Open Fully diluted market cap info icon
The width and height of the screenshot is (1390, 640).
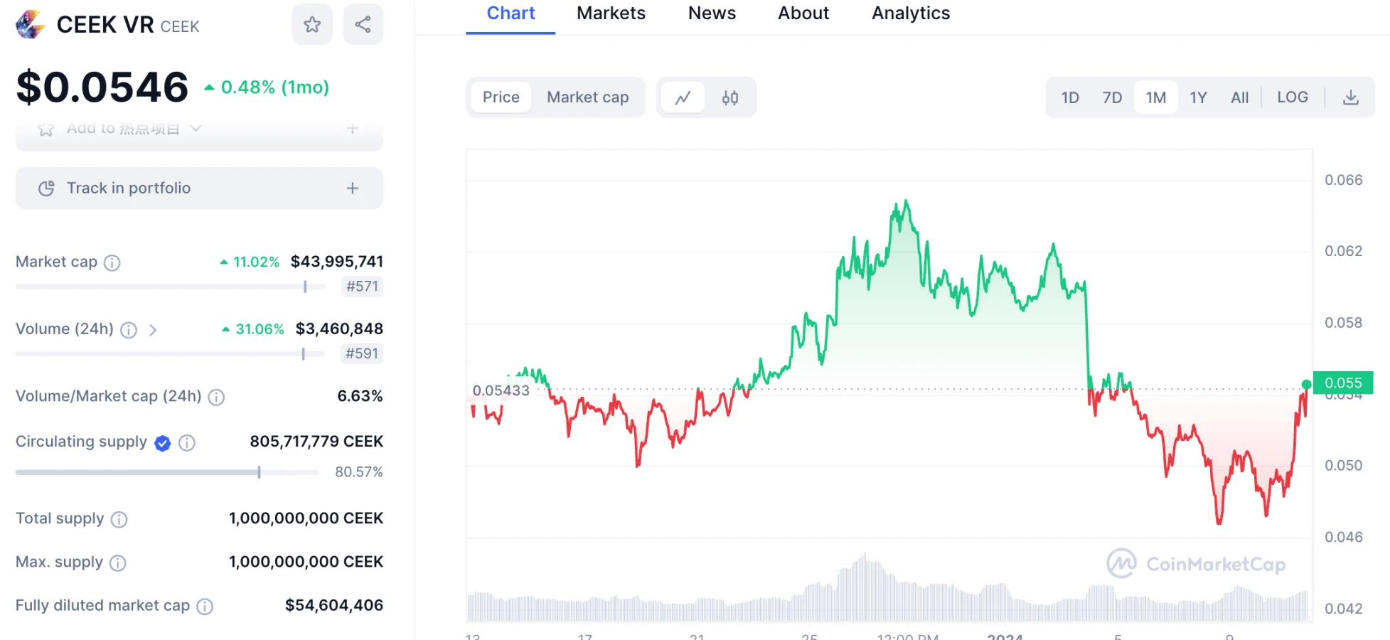[205, 607]
